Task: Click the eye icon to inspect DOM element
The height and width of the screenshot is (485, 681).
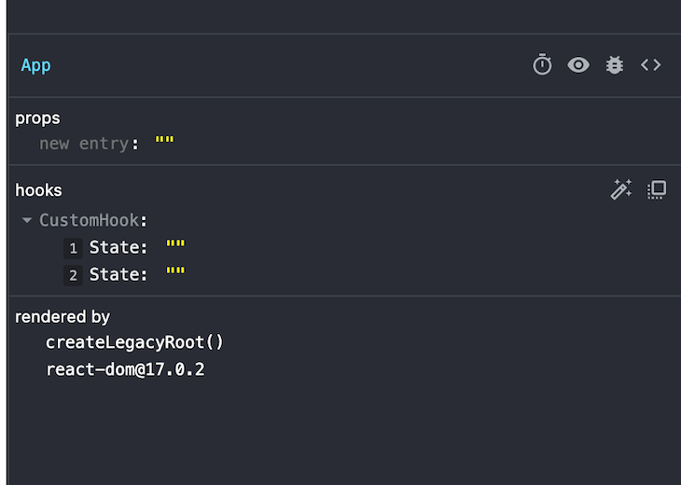Action: tap(578, 65)
